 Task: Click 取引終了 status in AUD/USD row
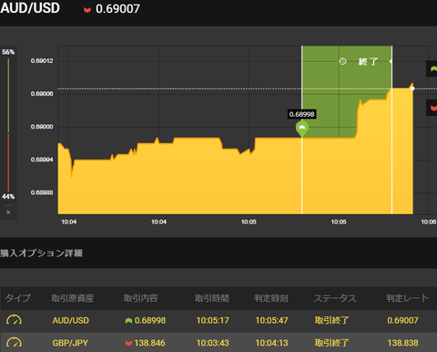point(331,320)
